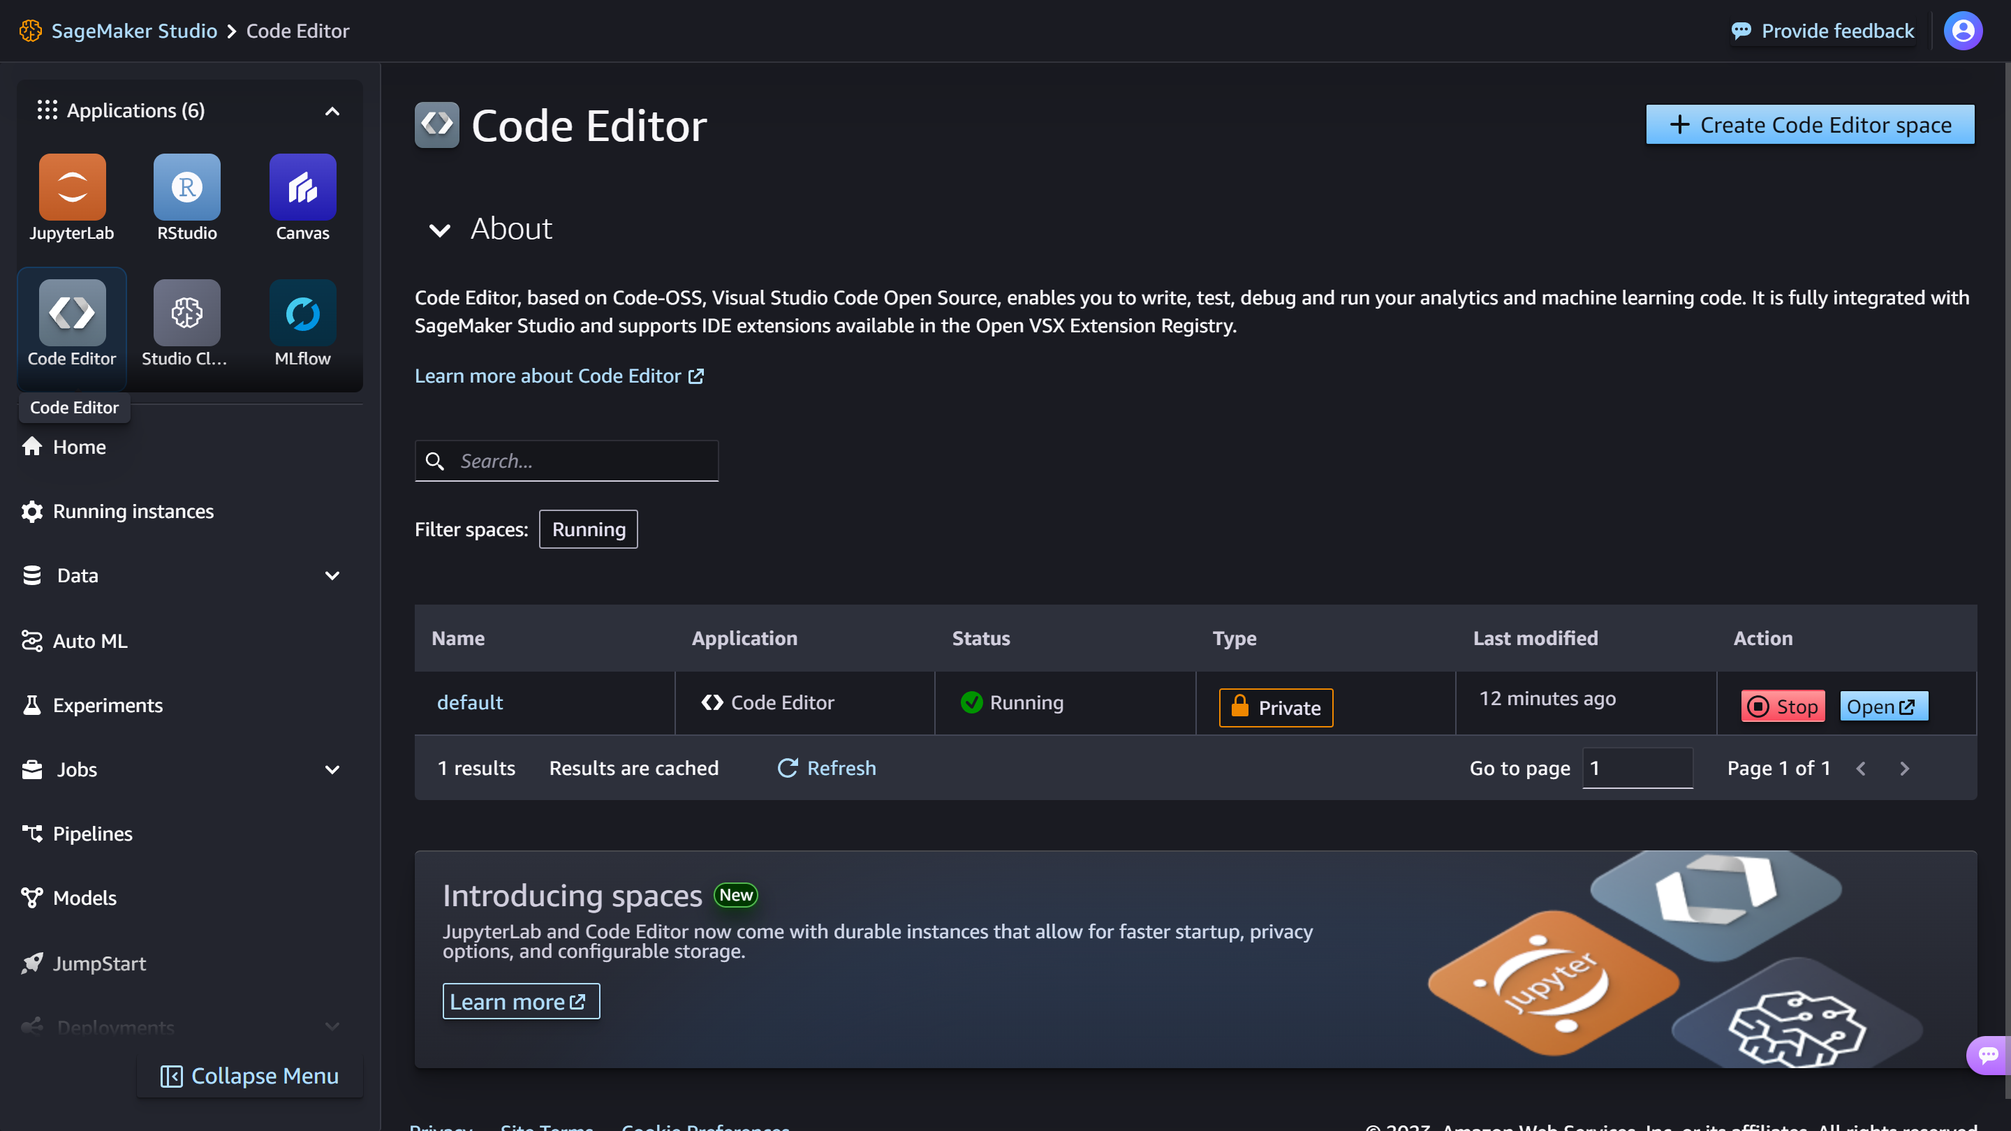2011x1131 pixels.
Task: Navigate to SageMaker Studio breadcrumb
Action: [x=133, y=31]
